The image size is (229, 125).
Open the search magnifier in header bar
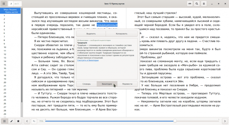click(x=197, y=4)
